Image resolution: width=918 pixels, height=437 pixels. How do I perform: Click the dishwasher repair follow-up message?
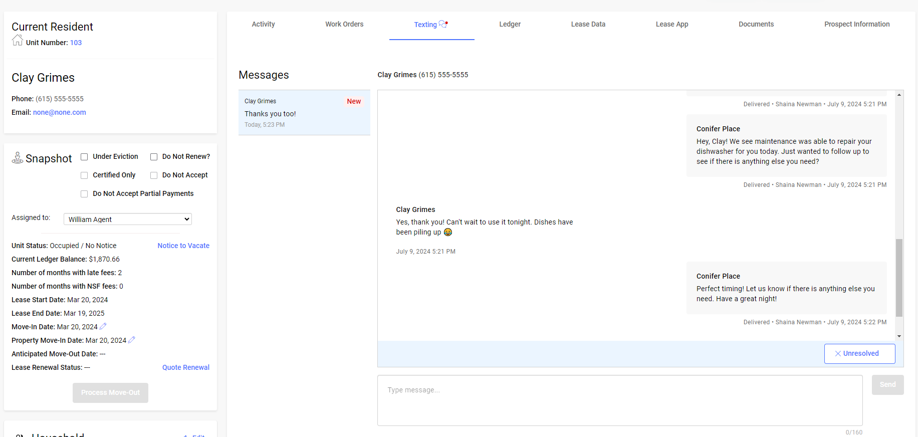[787, 145]
